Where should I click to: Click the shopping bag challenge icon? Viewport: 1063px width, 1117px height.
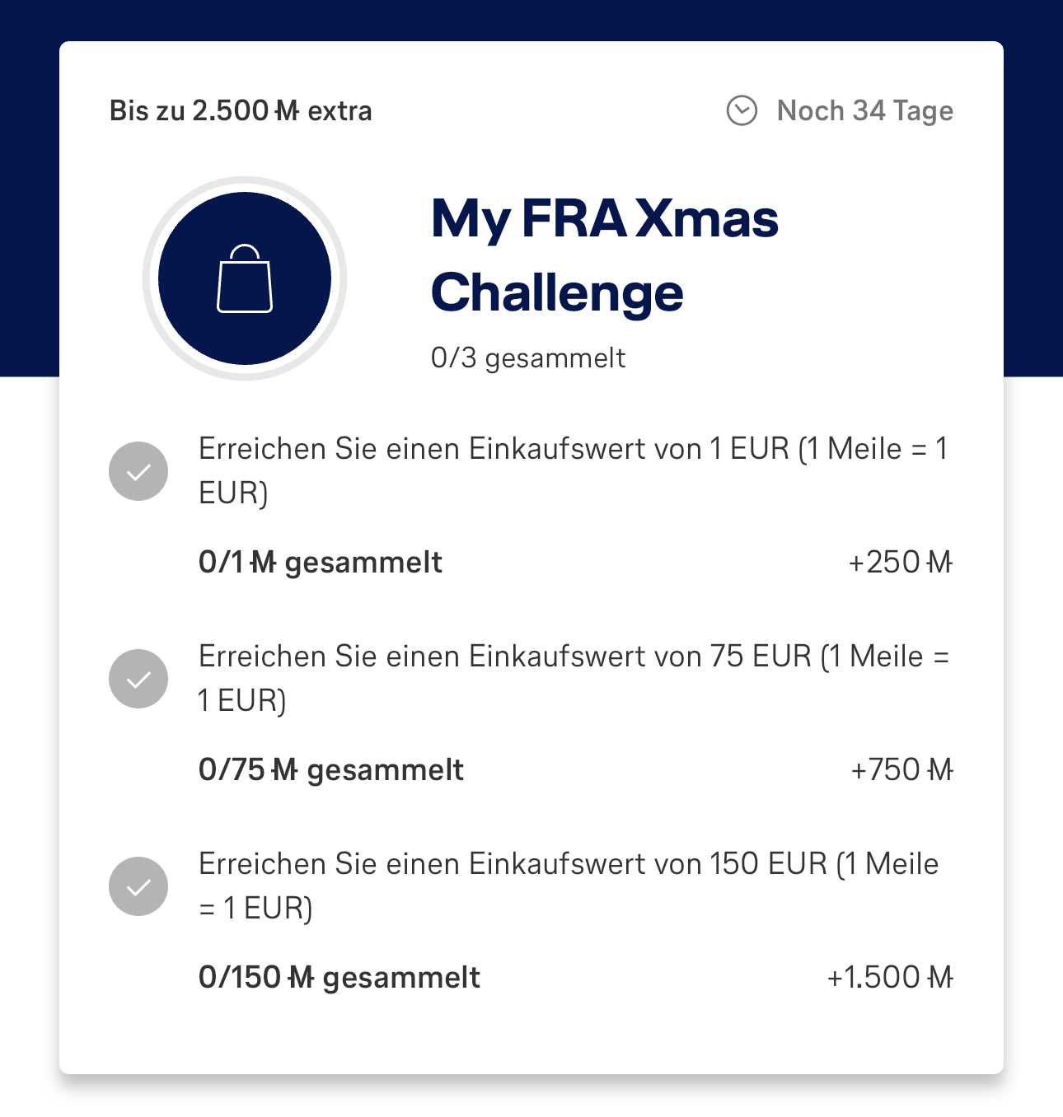(245, 278)
